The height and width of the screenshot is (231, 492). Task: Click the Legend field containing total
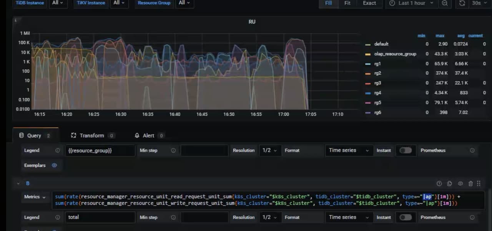coord(100,217)
